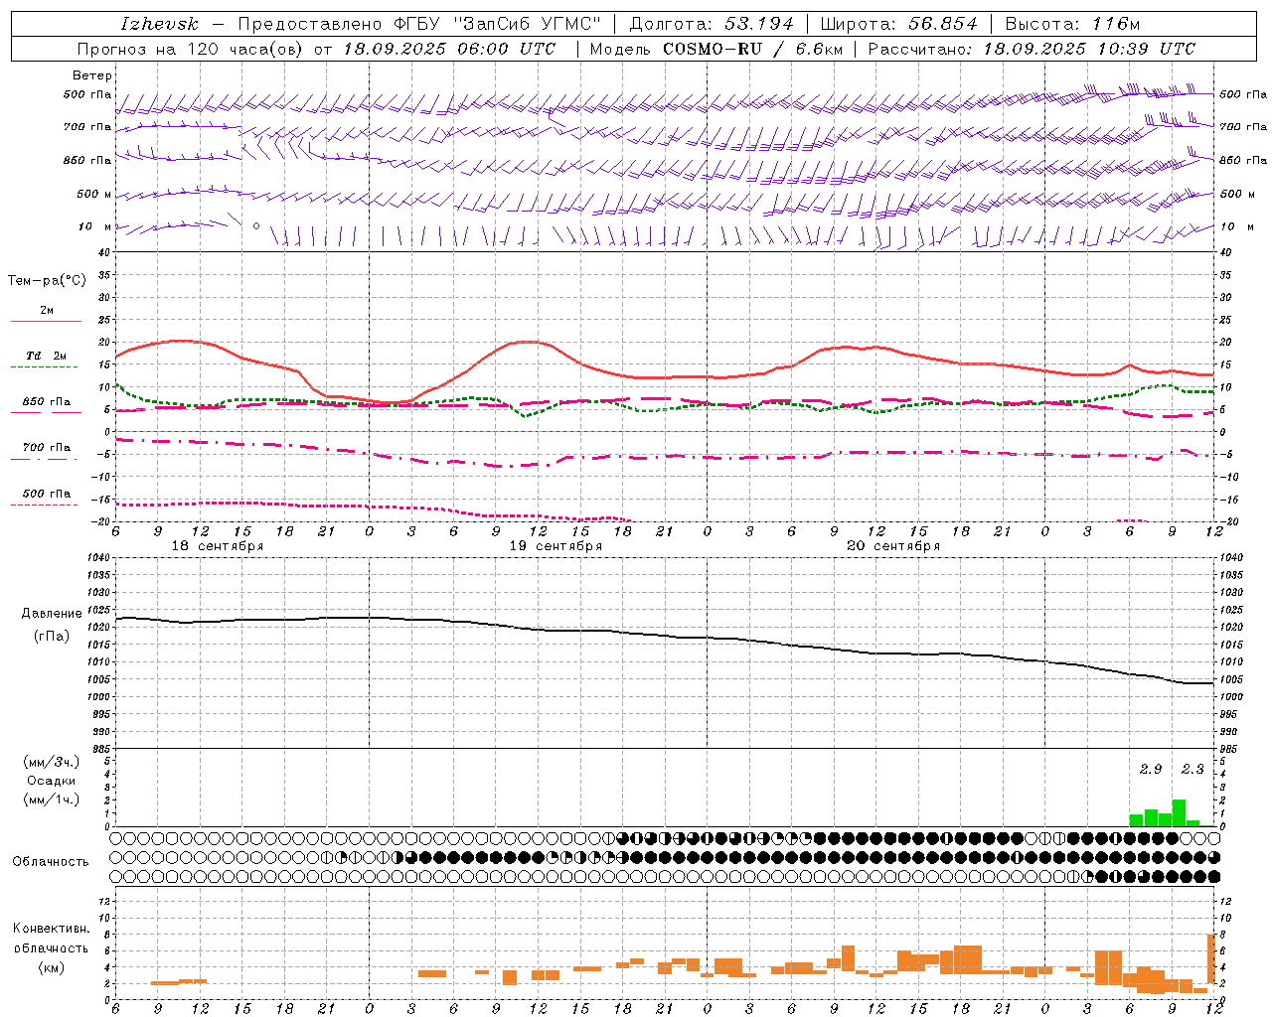Click the Рассчитано: 18.09.2025 10:39 UTC timestamp
The image size is (1272, 1017).
coord(1032,49)
